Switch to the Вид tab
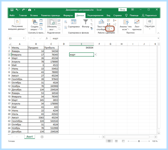 [108, 15]
